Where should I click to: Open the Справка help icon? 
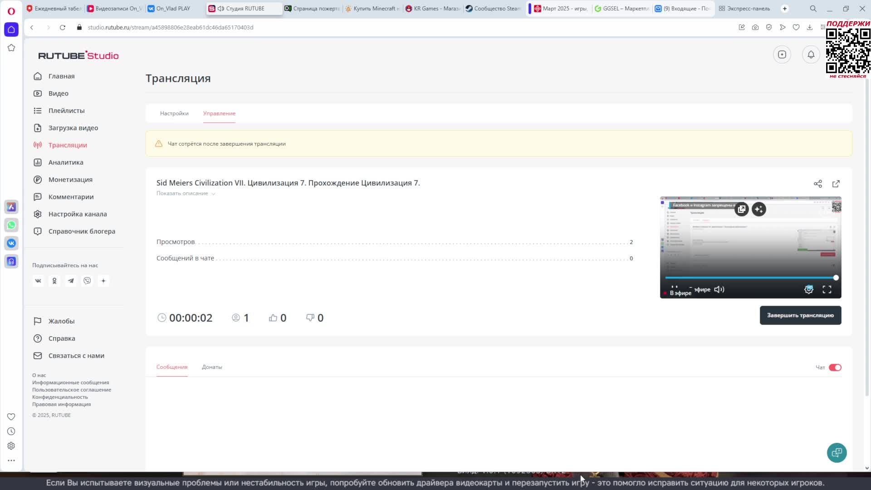point(38,338)
